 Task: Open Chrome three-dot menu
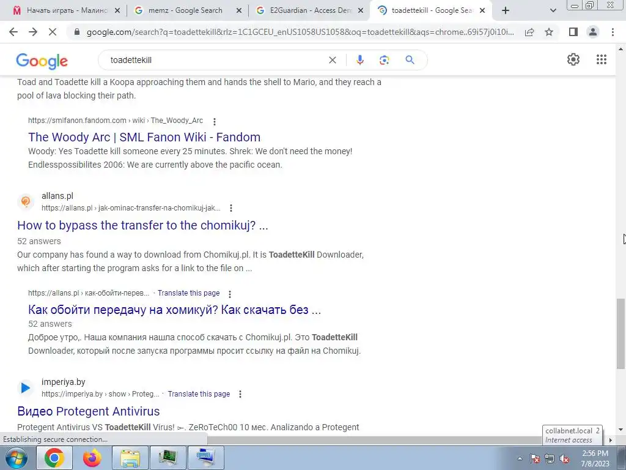pos(613,32)
